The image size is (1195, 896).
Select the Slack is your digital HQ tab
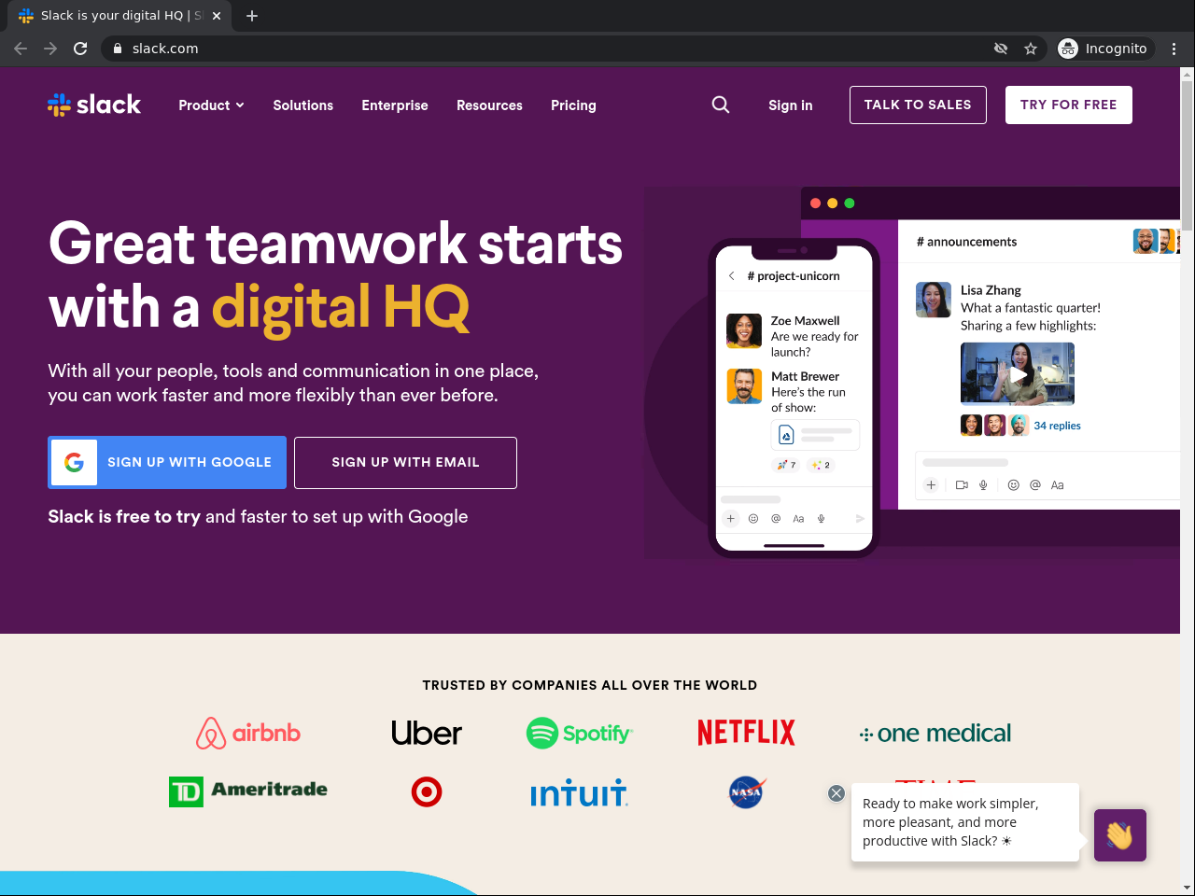coord(121,16)
